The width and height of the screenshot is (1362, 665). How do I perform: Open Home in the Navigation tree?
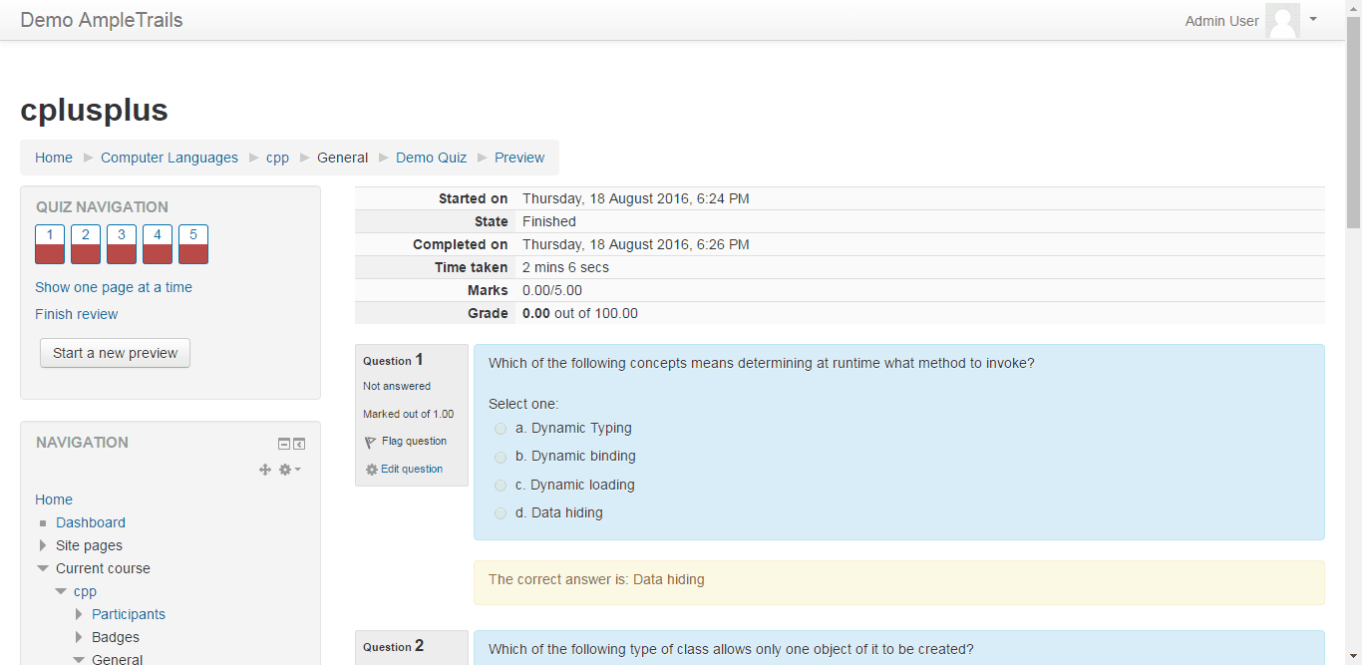pyautogui.click(x=54, y=499)
